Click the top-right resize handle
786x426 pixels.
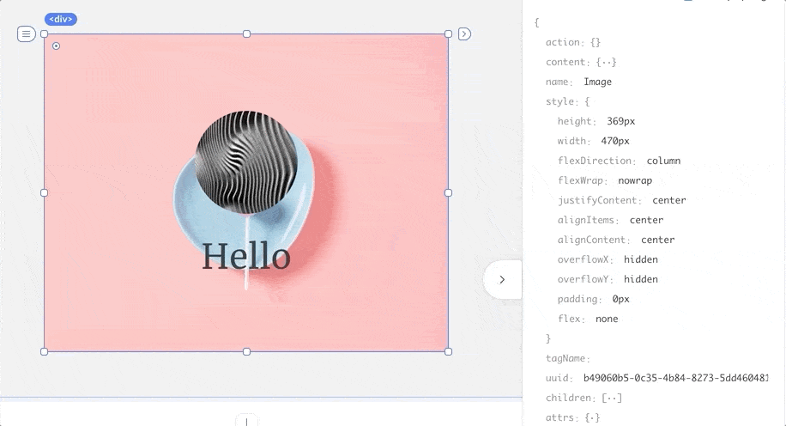(449, 34)
